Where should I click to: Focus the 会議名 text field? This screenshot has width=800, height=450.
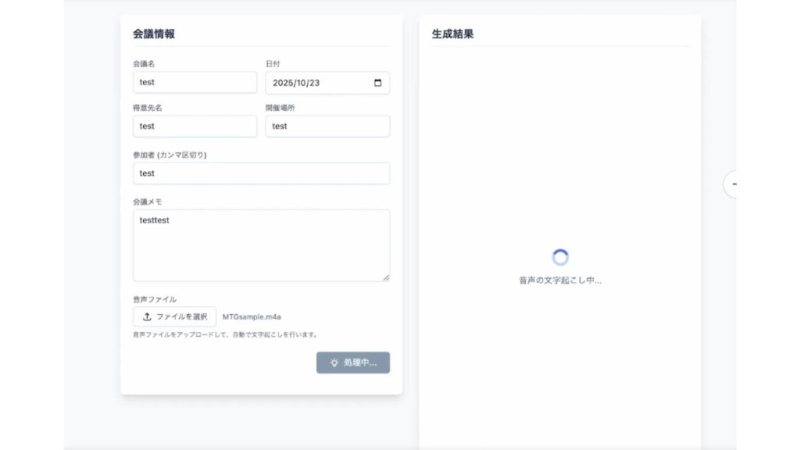195,82
